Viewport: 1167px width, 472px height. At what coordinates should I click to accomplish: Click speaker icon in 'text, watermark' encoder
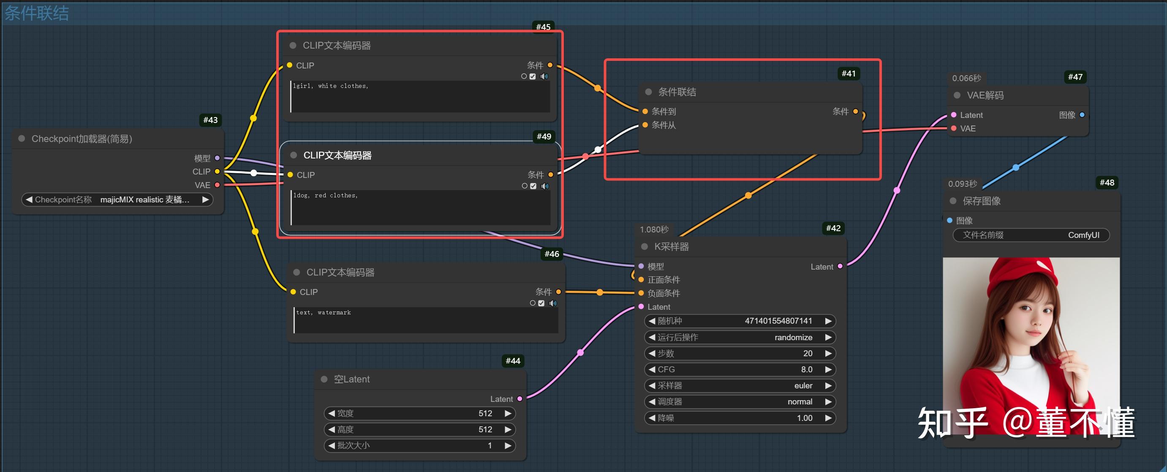(x=553, y=303)
